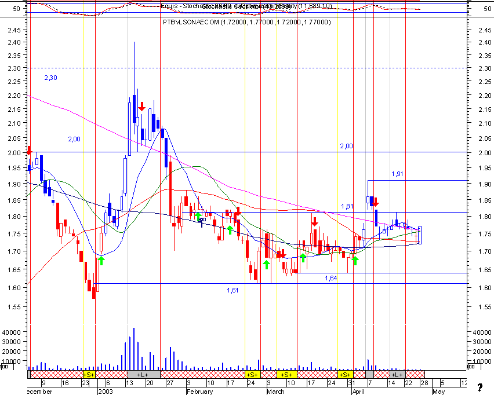
Task: Click the '1.55' label on left price axis
Action: click(14, 307)
